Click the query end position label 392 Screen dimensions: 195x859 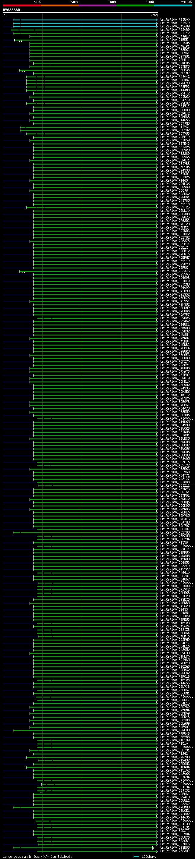click(x=154, y=15)
